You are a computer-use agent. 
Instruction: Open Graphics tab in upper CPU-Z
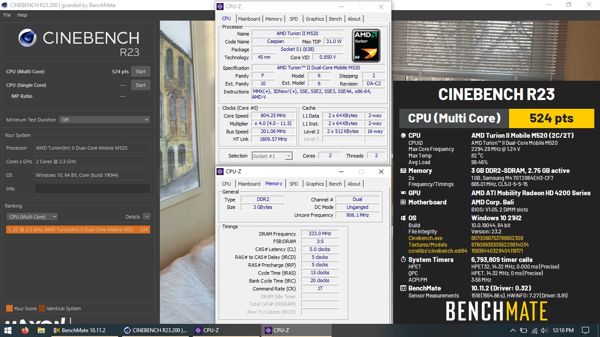coord(314,19)
